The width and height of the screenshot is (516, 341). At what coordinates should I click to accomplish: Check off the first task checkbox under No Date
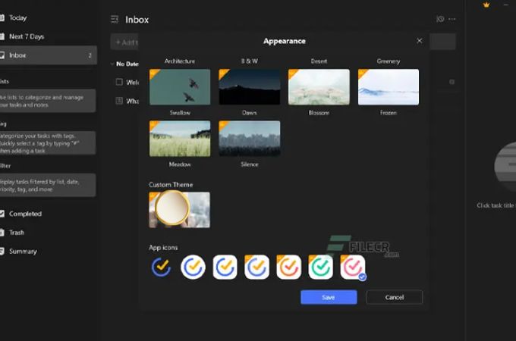coord(119,82)
